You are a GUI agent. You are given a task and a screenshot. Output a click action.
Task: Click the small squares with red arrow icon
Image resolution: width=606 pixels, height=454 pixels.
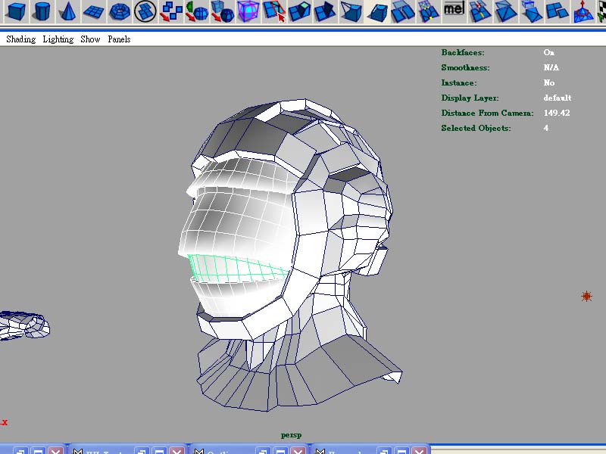[x=171, y=11]
